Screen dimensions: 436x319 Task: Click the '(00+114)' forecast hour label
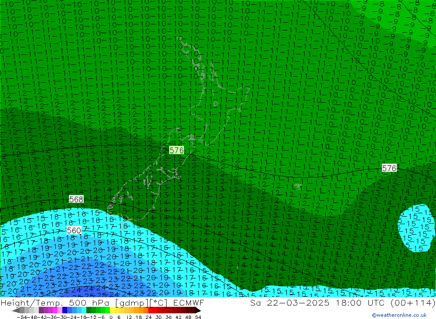pyautogui.click(x=413, y=302)
